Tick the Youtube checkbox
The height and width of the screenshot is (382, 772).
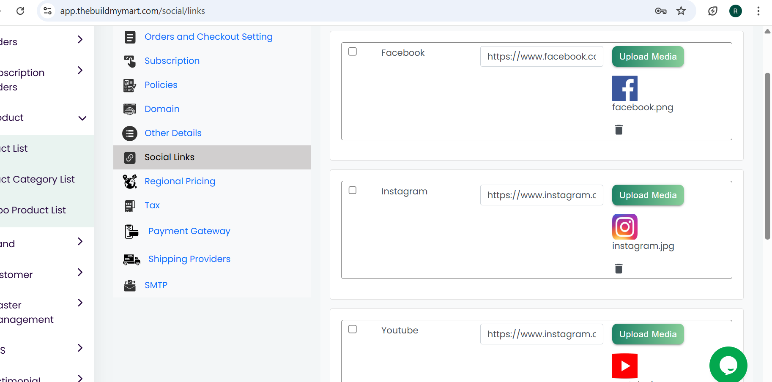[x=353, y=329]
